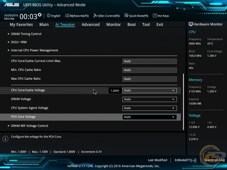Go to the Advanced tab
Image resolution: width=227 pixels, height=170 pixels.
click(91, 24)
